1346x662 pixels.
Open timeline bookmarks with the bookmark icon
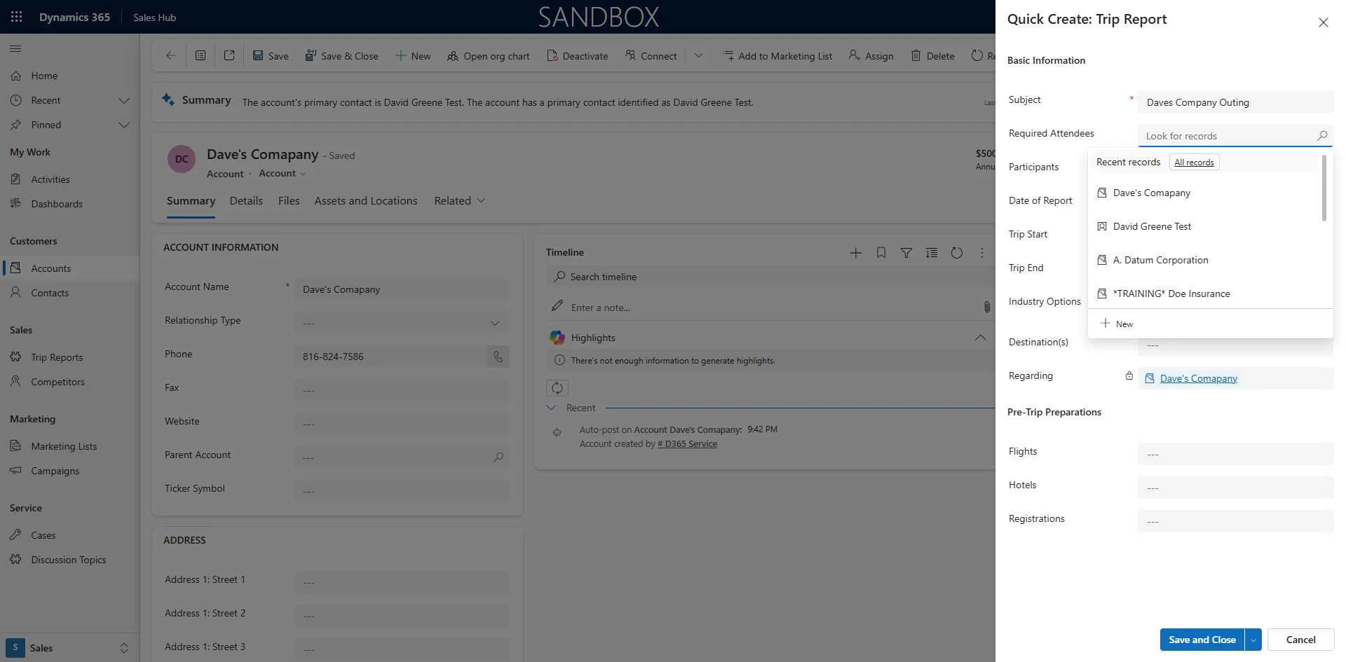(x=881, y=252)
